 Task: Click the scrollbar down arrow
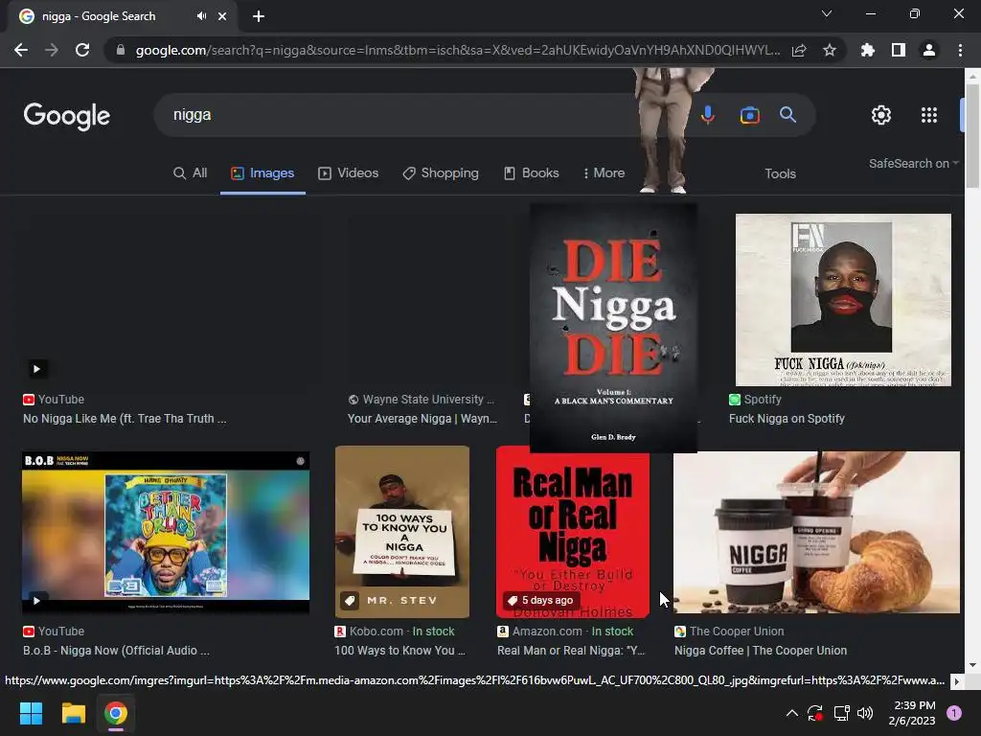click(x=972, y=665)
